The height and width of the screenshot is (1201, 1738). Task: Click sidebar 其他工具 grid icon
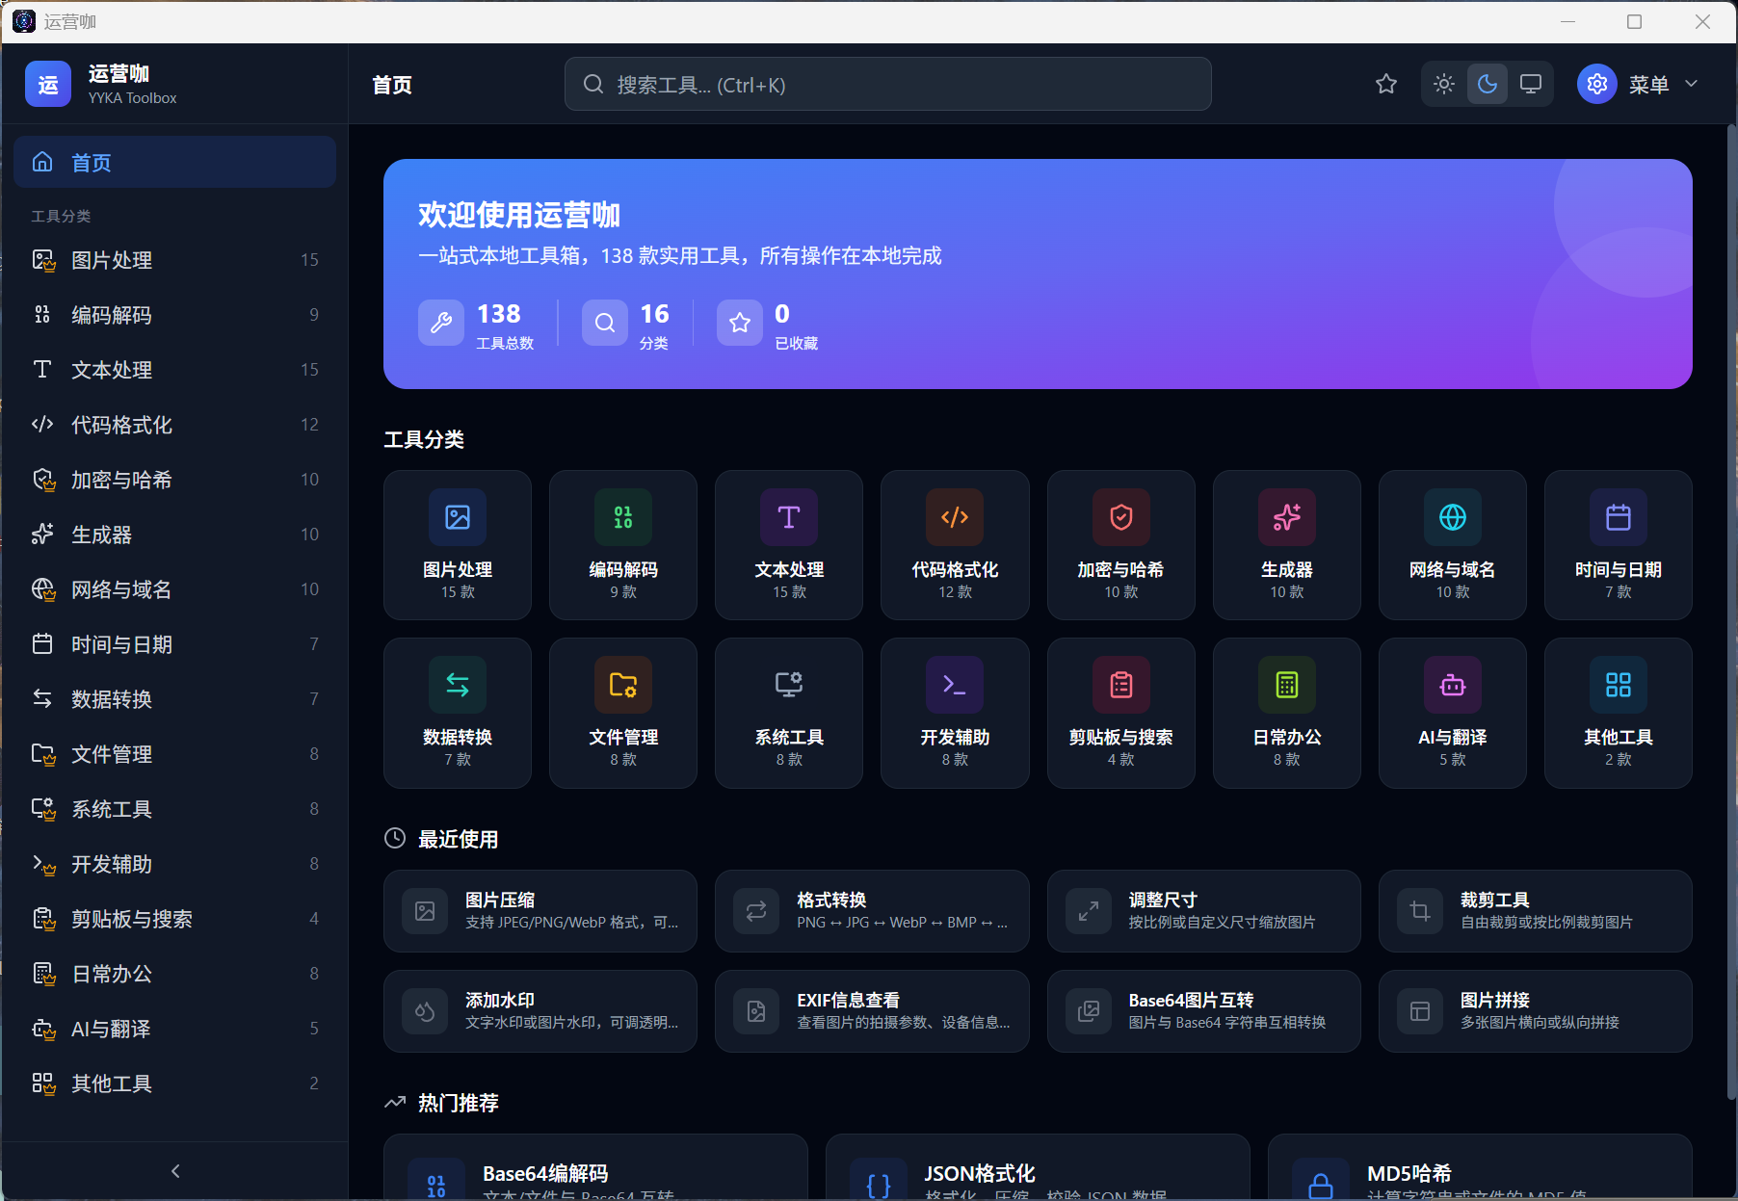click(x=42, y=1084)
